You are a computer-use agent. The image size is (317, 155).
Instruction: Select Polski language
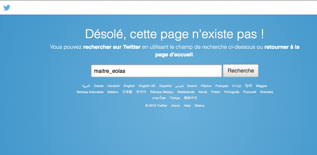(216, 92)
